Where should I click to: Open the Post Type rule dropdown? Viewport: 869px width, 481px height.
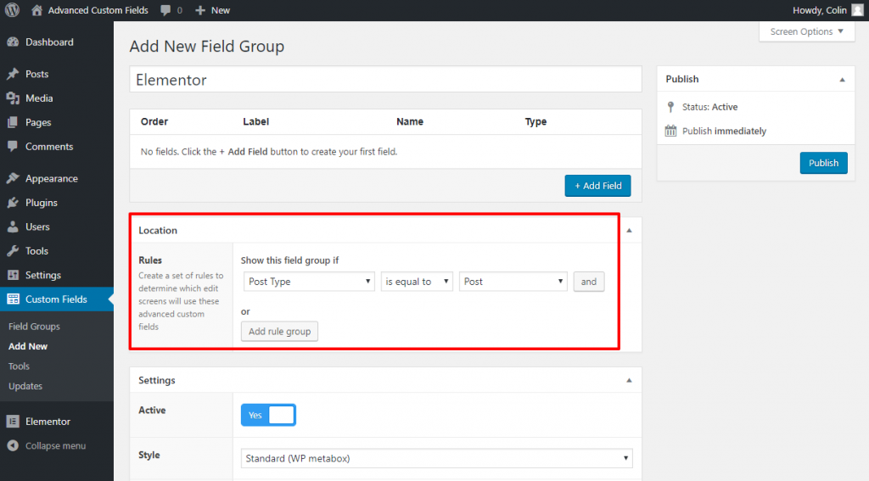pos(309,282)
